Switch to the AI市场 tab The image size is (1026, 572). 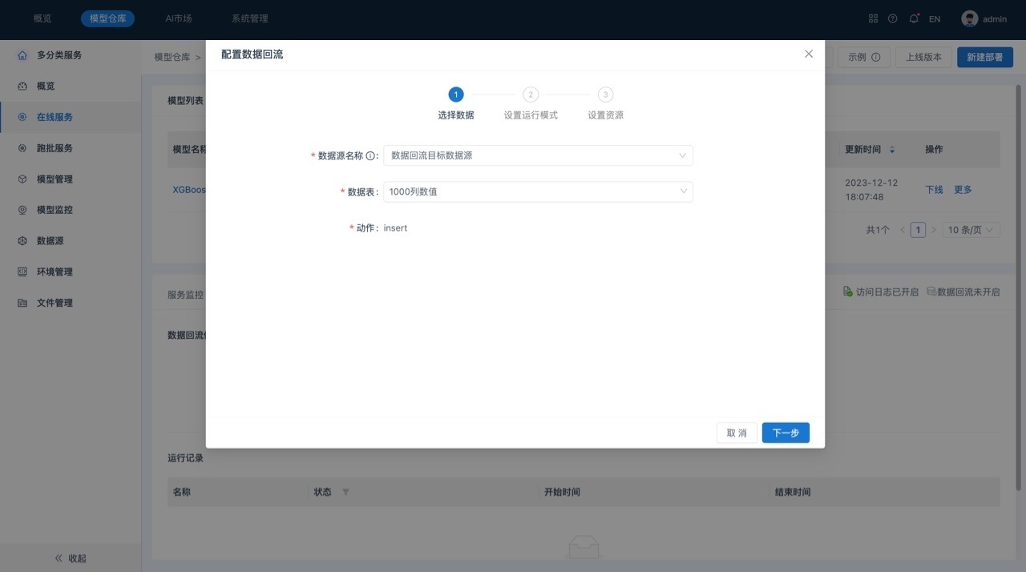(178, 18)
